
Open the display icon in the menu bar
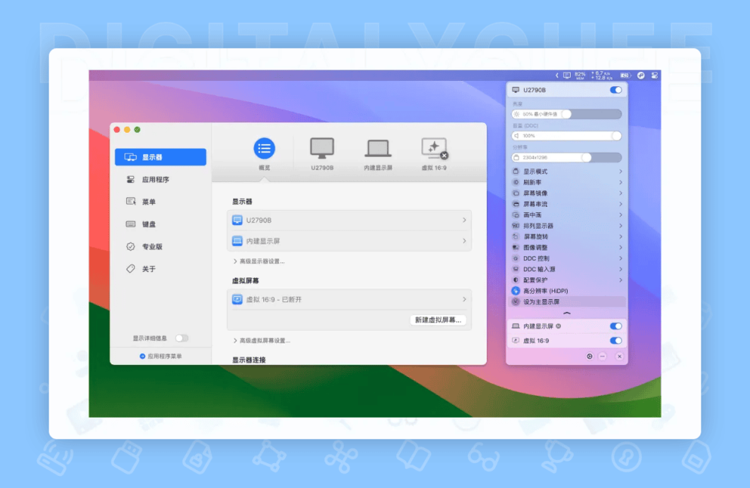click(567, 76)
